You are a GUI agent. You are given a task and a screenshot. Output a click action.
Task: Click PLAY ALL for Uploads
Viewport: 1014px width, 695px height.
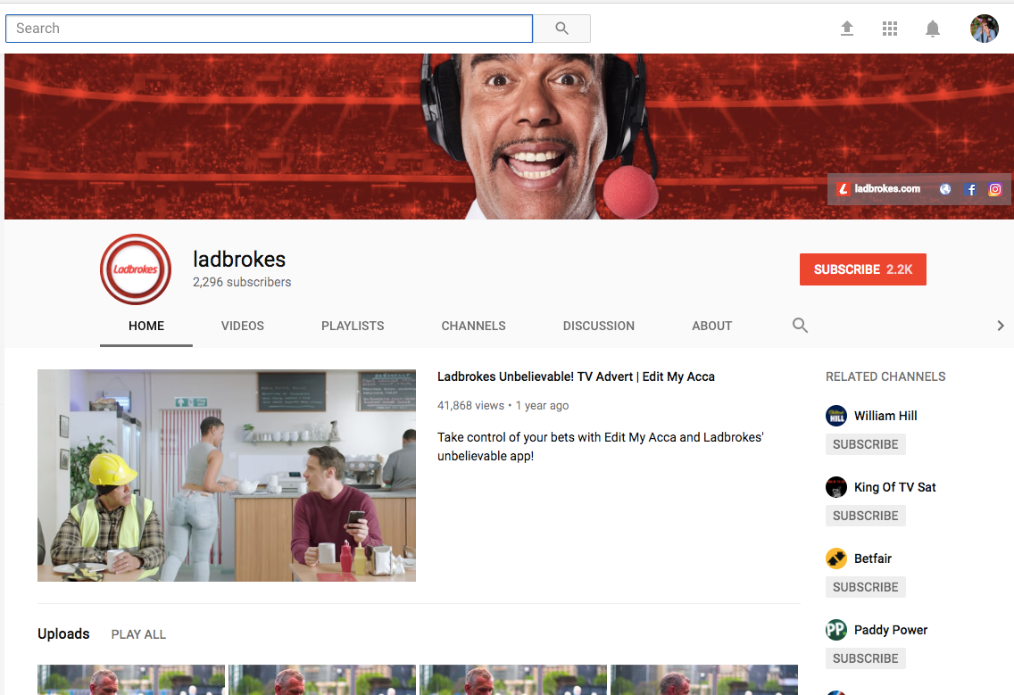pyautogui.click(x=138, y=634)
